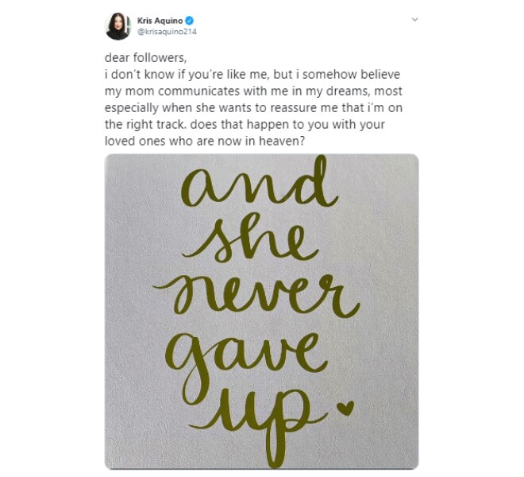The image size is (524, 477).
Task: Click the calligraphy word "she" in the image
Action: coord(251,238)
